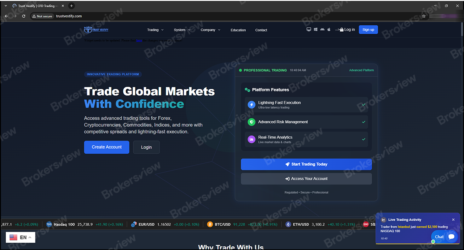Click the Create Account button
Viewport: 464px width, 250px height.
106,147
